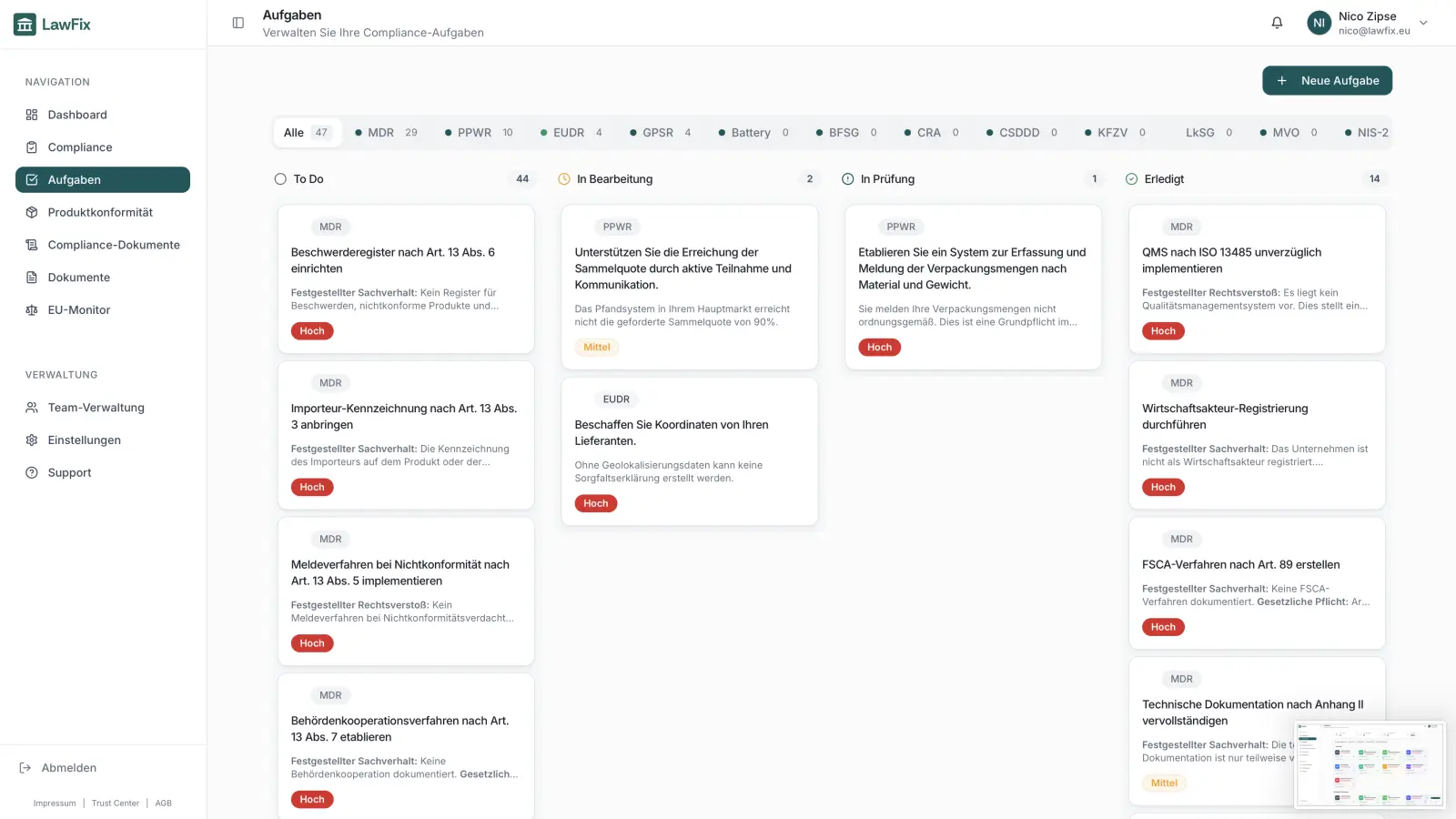Open card Etablieren Sie ein System zur Erfassung
The height and width of the screenshot is (819, 1456).
tap(974, 287)
